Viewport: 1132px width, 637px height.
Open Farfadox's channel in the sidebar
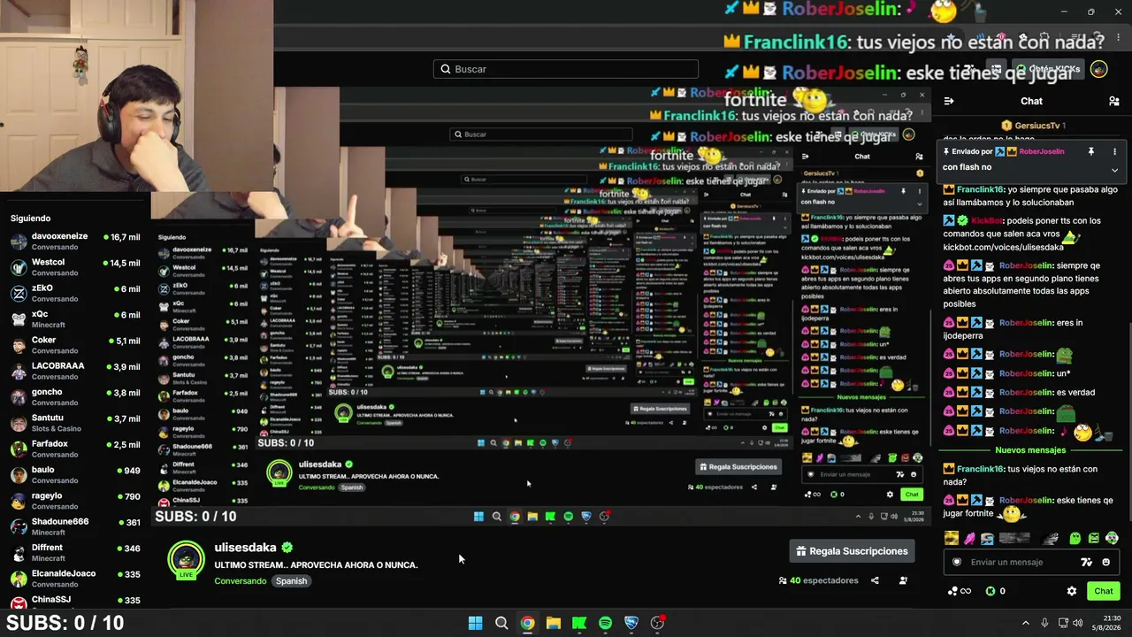click(x=75, y=449)
